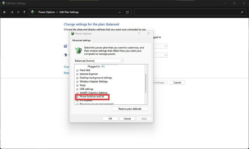Click the search magnifier icon
This screenshot has height=149, width=249.
point(242,12)
